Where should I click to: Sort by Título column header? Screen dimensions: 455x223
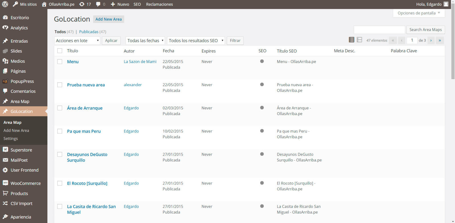(73, 51)
